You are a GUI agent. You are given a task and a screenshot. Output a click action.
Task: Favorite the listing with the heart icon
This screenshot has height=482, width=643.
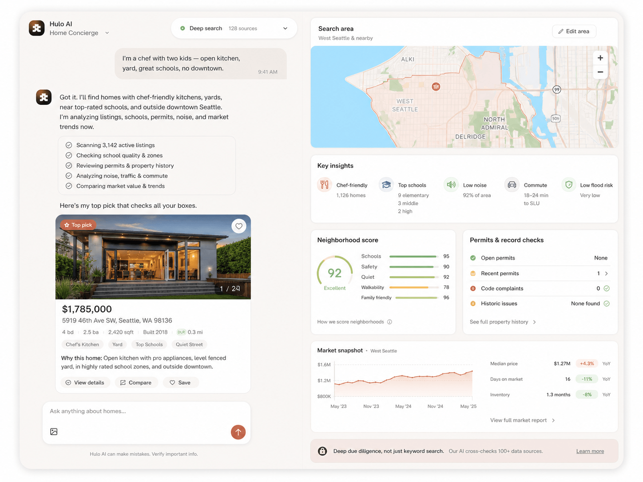(x=239, y=226)
